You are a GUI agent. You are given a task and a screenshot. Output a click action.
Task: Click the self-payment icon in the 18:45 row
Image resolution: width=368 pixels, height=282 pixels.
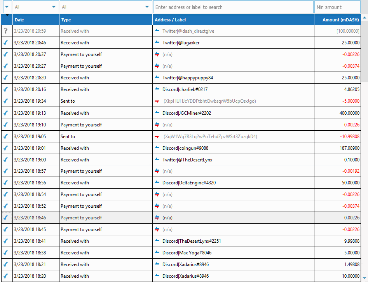[x=157, y=229]
